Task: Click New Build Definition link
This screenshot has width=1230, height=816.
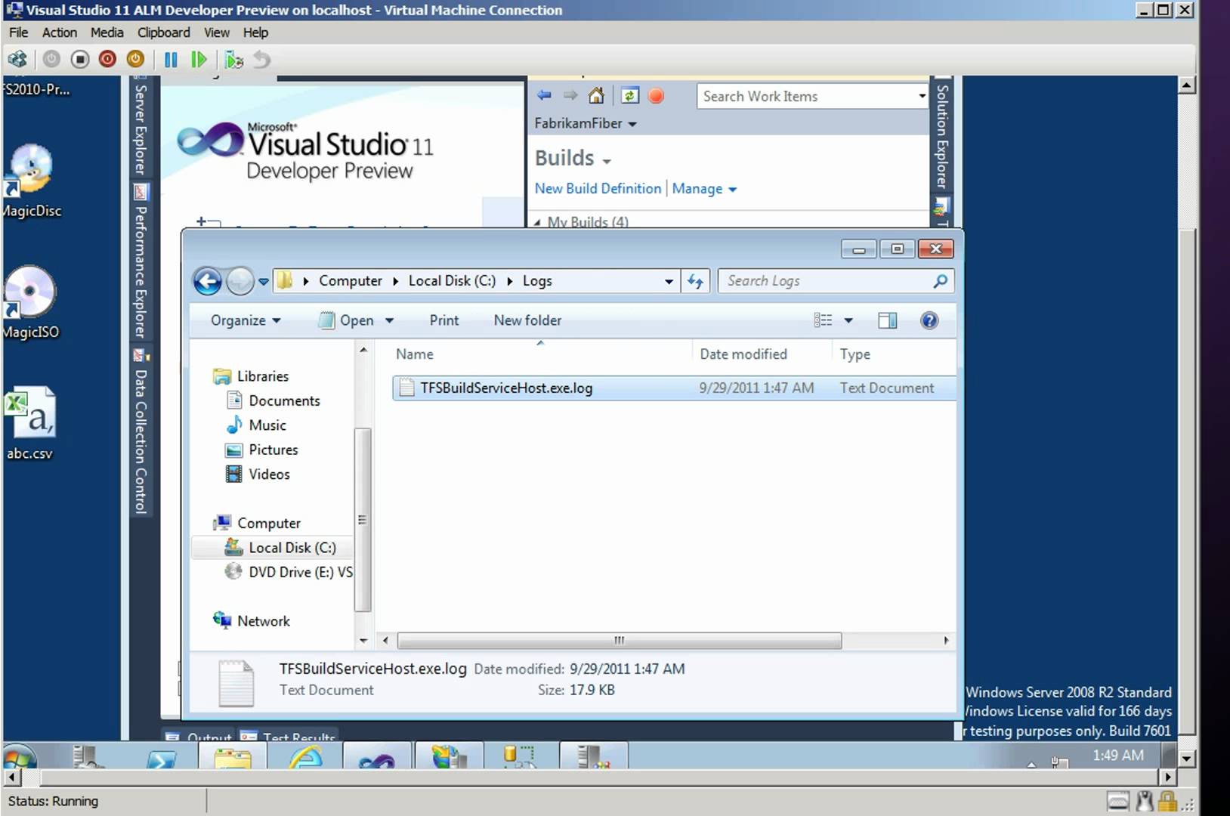Action: pyautogui.click(x=598, y=188)
